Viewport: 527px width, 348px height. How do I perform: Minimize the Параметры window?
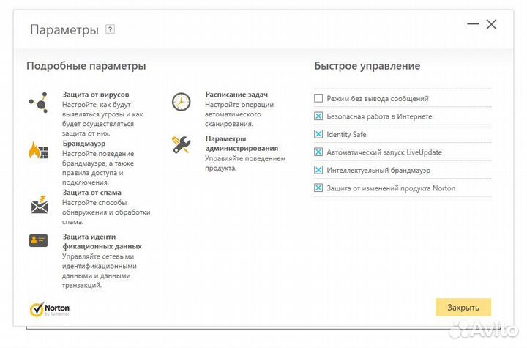[x=473, y=25]
